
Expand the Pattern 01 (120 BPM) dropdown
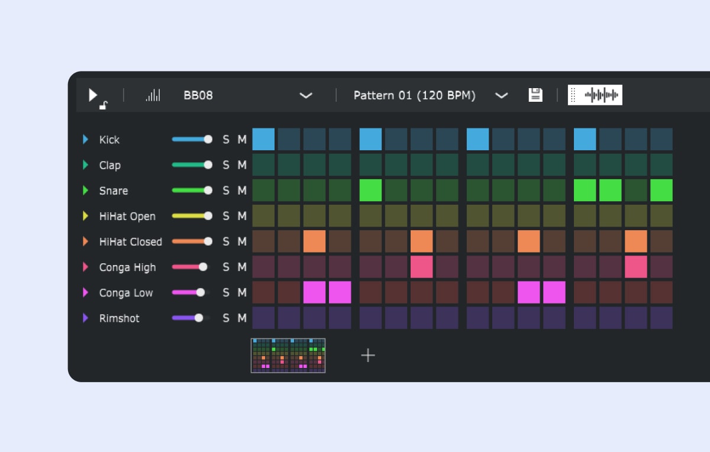pos(501,95)
